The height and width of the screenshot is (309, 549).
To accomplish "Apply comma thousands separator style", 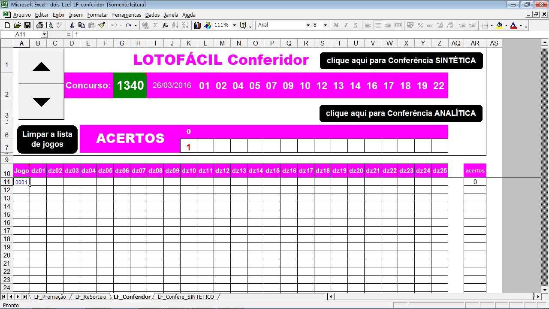I will click(x=430, y=25).
